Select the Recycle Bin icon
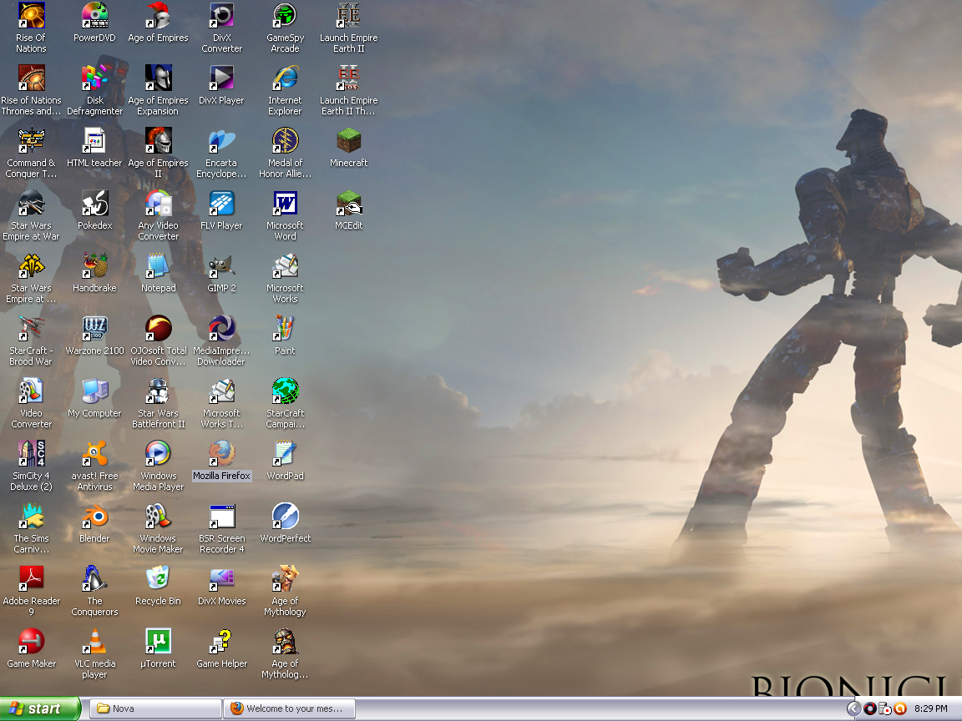The width and height of the screenshot is (962, 721). pos(158,581)
